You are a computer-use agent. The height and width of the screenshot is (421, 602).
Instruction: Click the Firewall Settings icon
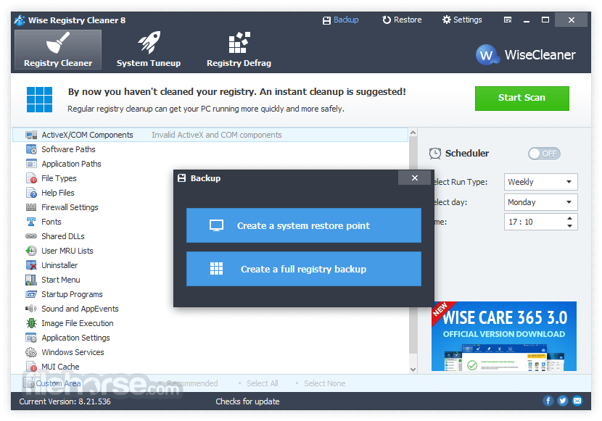click(31, 207)
